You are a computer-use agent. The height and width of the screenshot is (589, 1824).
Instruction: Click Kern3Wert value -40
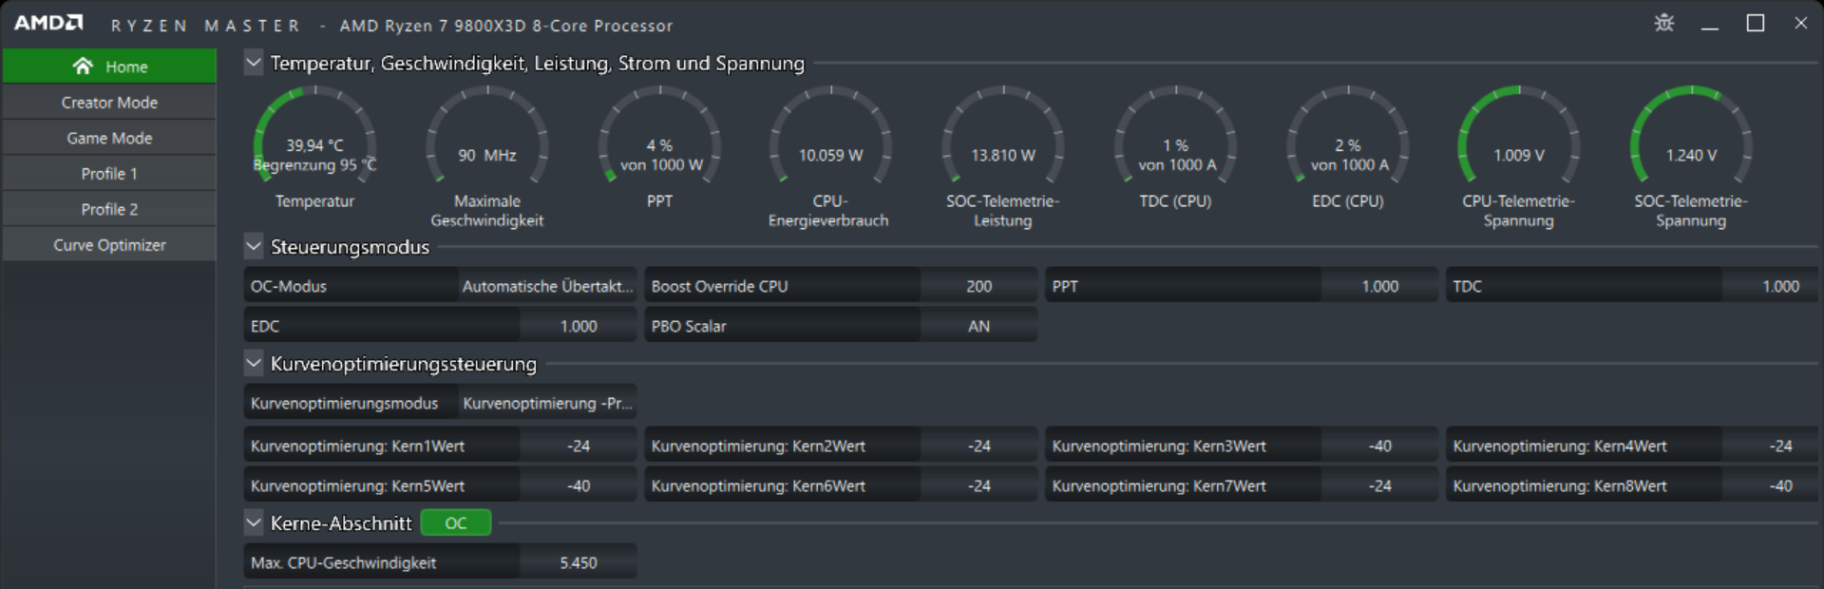(1379, 446)
